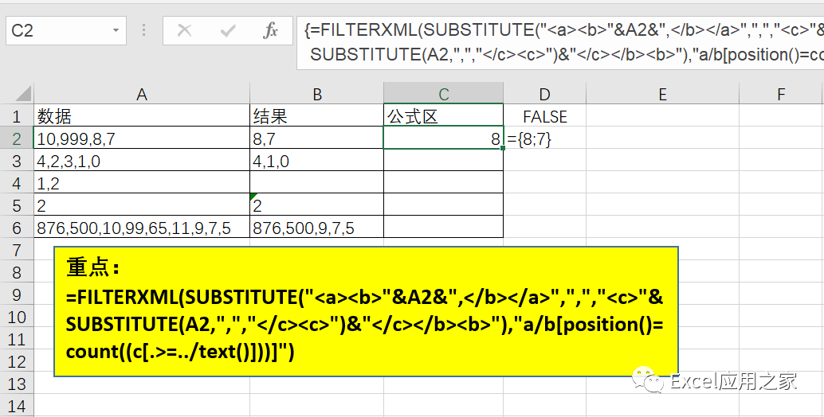Click cell D1 showing FALSE
The width and height of the screenshot is (824, 417).
coord(544,116)
